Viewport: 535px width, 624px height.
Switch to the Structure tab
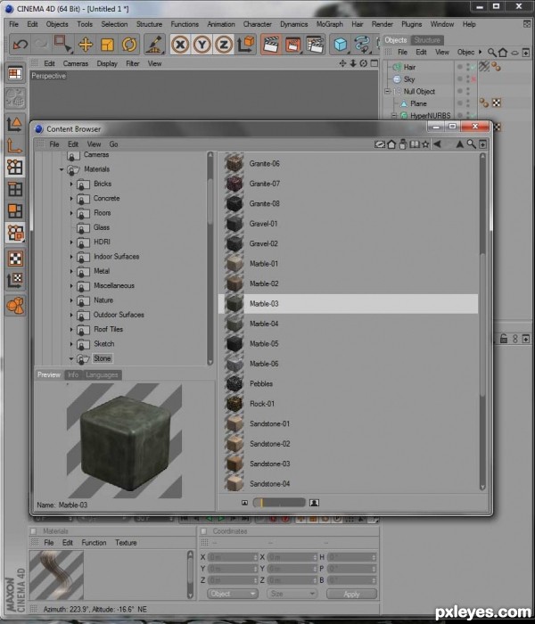point(427,40)
